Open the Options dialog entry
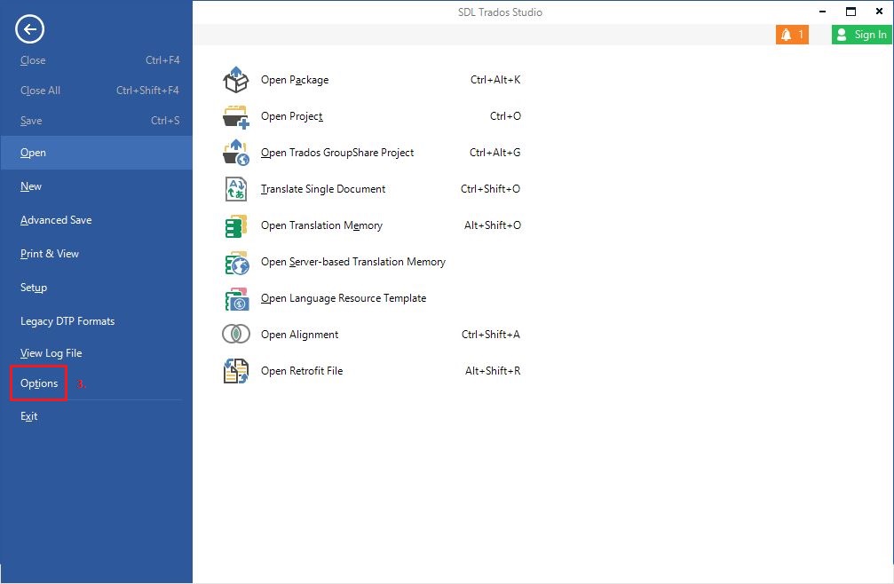This screenshot has height=584, width=894. tap(39, 383)
